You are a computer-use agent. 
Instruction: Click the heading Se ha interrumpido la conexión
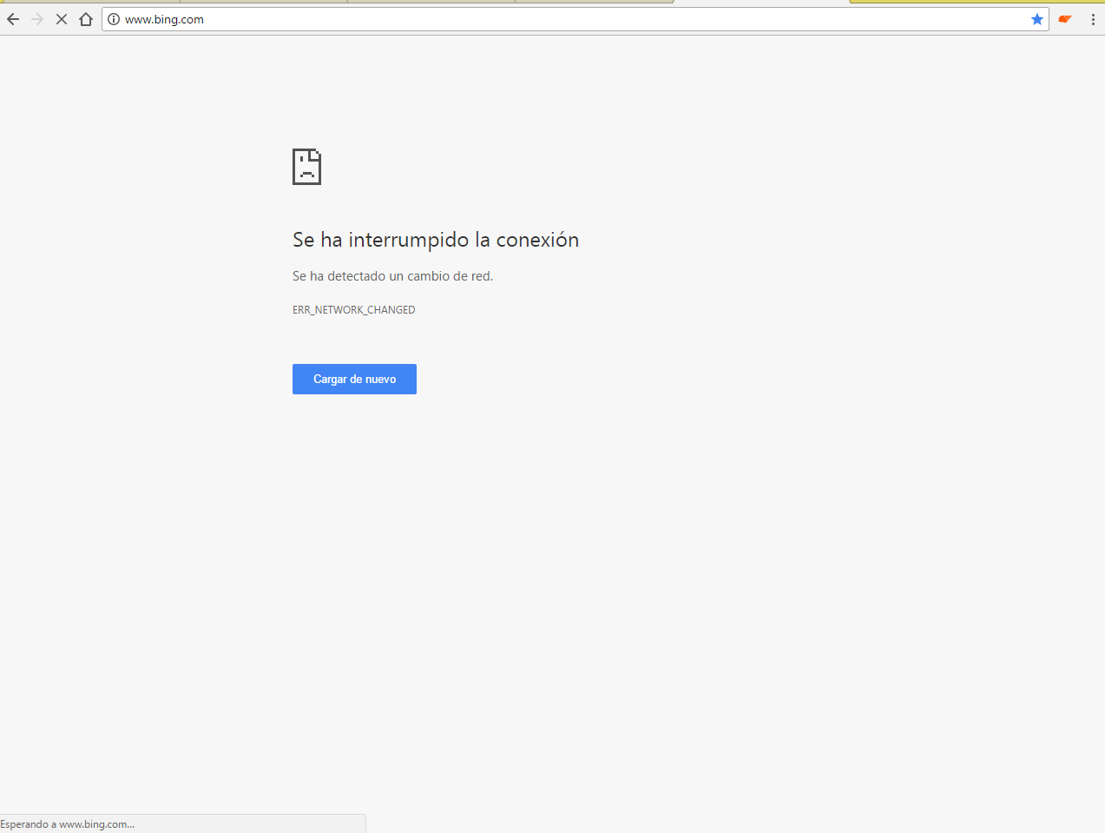tap(436, 240)
